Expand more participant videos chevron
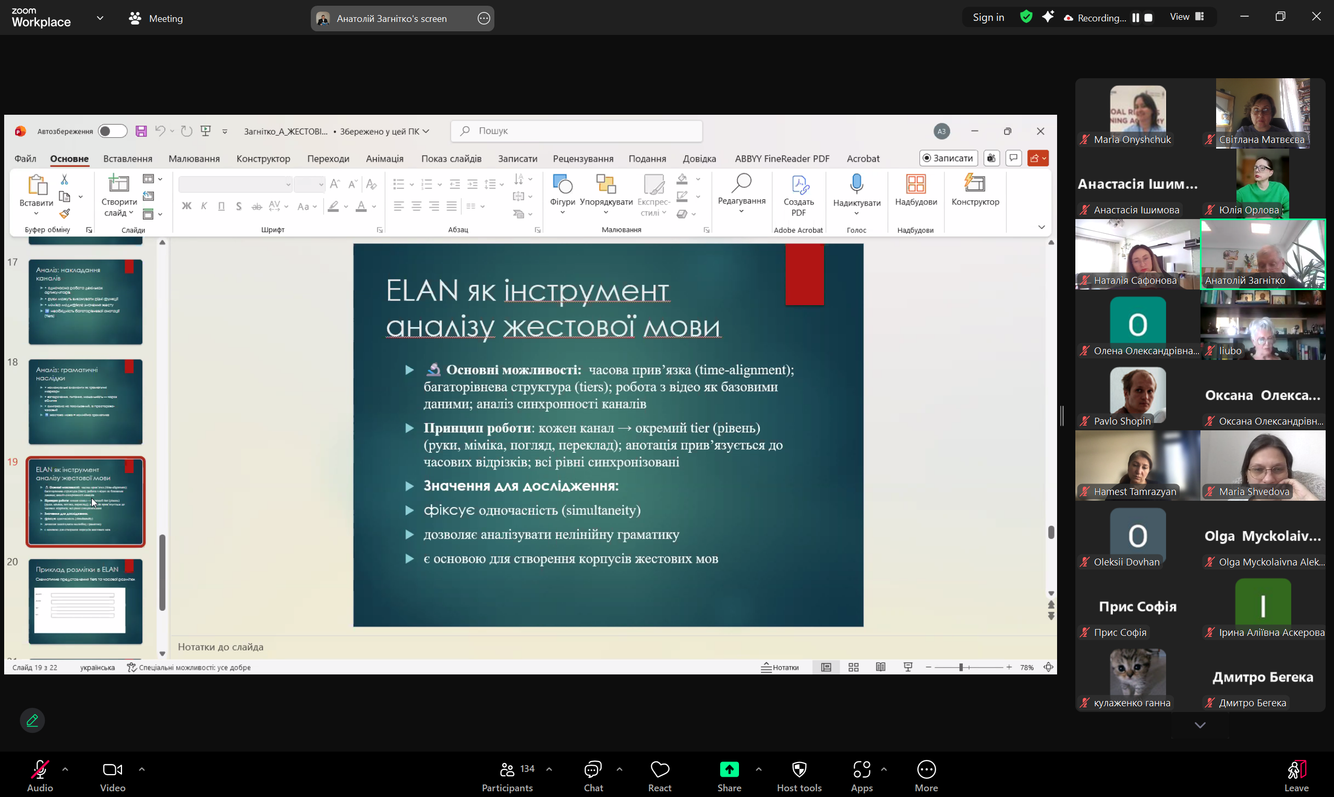 tap(1200, 725)
